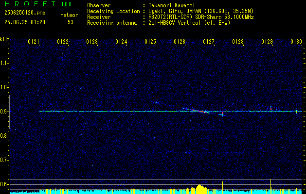Click the 0.7 kHz frequency label
Viewport: 306px width, 194px height.
pyautogui.click(x=4, y=160)
